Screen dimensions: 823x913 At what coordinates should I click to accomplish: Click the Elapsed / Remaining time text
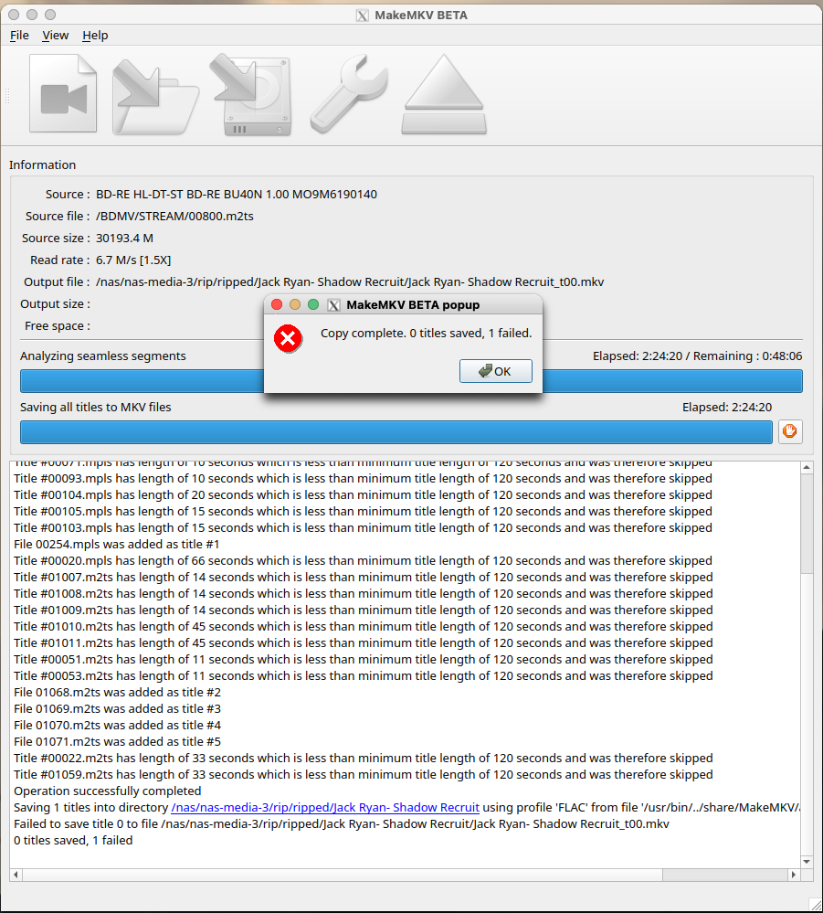coord(697,356)
